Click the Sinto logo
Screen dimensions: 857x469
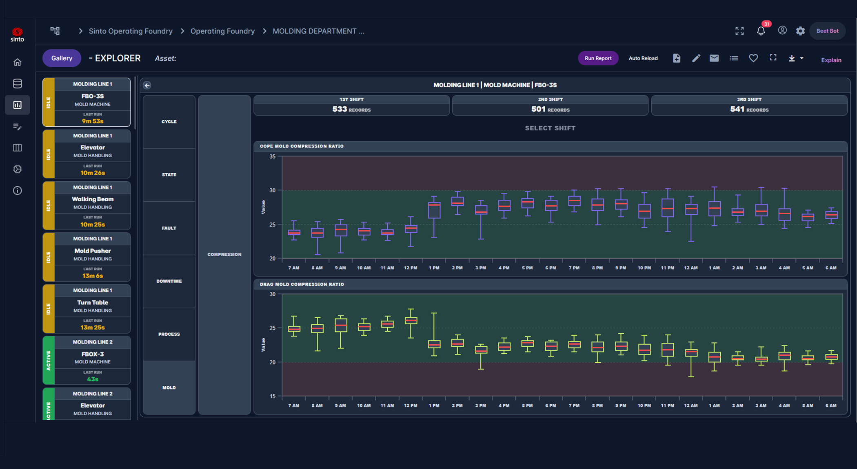(17, 34)
